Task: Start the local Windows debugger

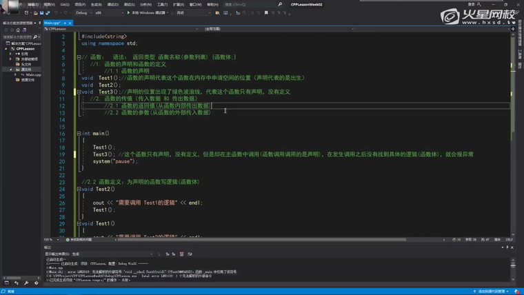Action: click(145, 12)
